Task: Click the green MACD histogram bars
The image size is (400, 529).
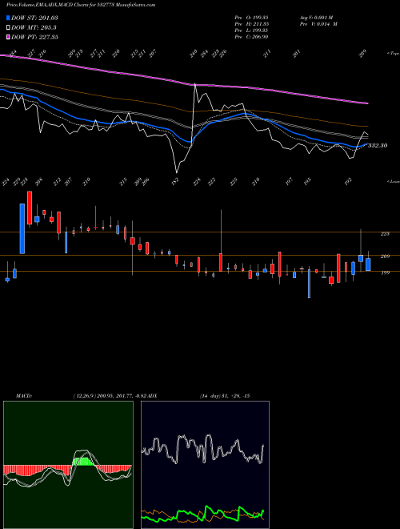Action: point(82,462)
